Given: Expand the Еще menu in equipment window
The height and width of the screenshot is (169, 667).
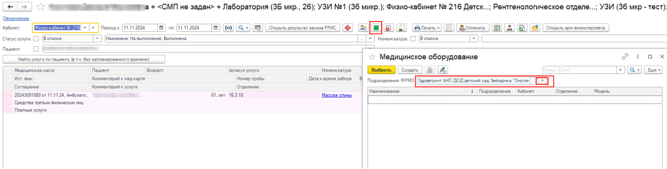Looking at the screenshot, I should tap(653, 70).
